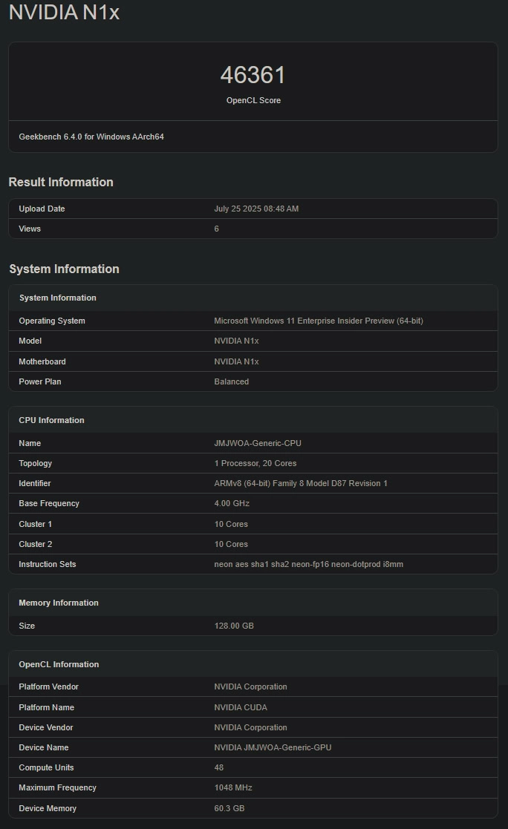Click the Result Information heading

(x=61, y=182)
